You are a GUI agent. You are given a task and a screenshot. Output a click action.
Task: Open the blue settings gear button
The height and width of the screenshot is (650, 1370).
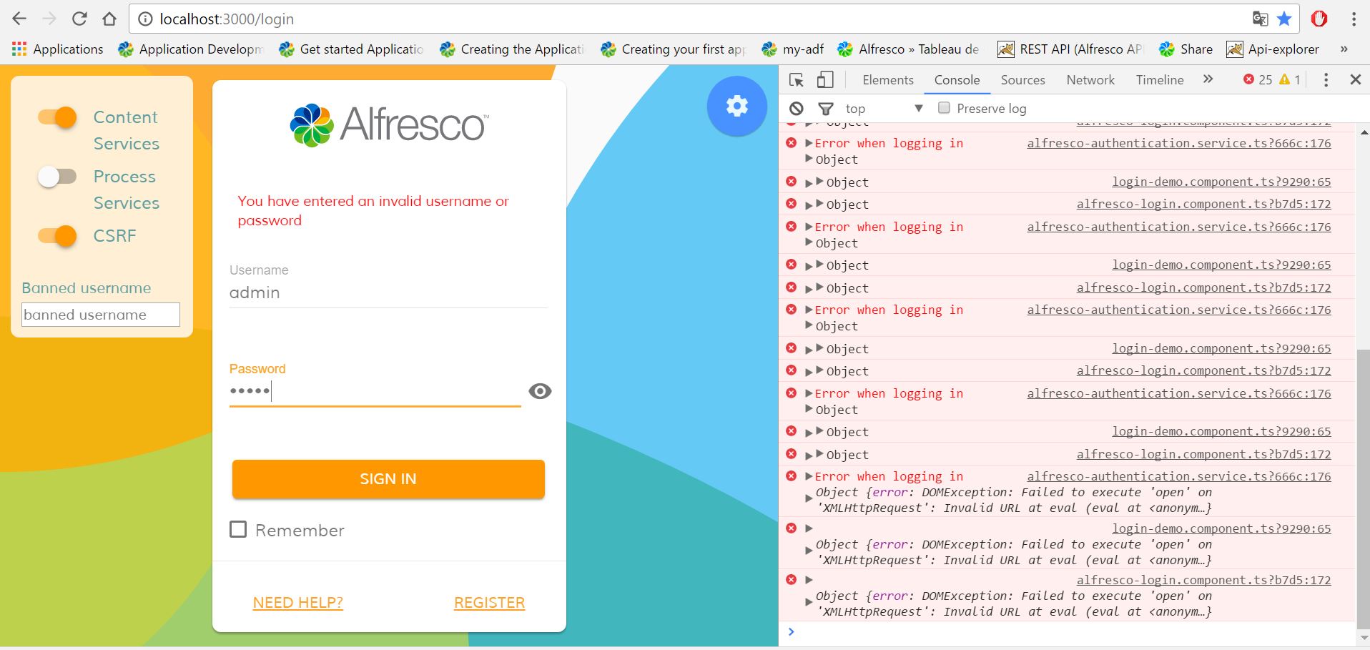736,107
